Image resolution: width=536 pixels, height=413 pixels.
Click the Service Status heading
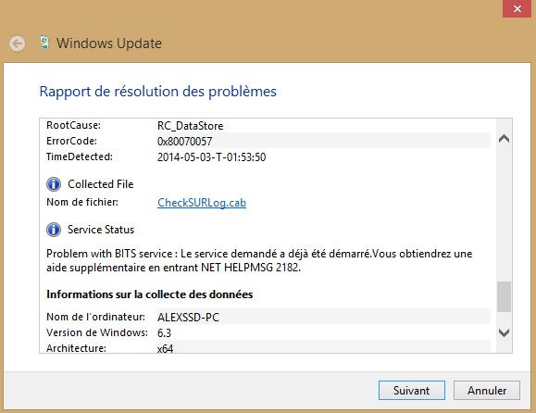[101, 230]
